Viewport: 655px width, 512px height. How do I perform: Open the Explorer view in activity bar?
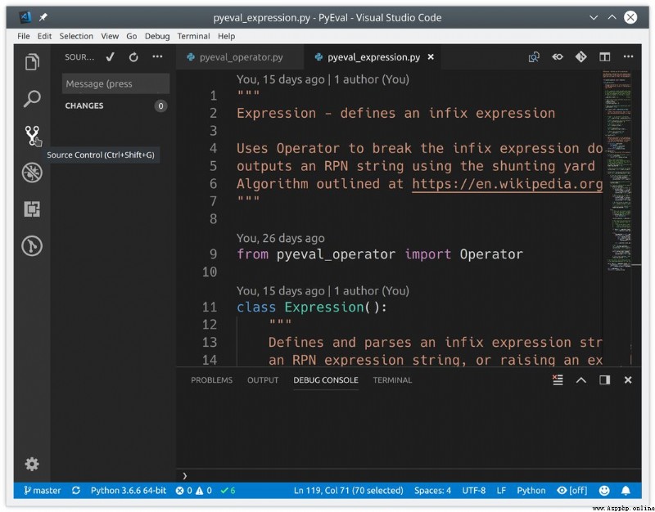pyautogui.click(x=32, y=62)
